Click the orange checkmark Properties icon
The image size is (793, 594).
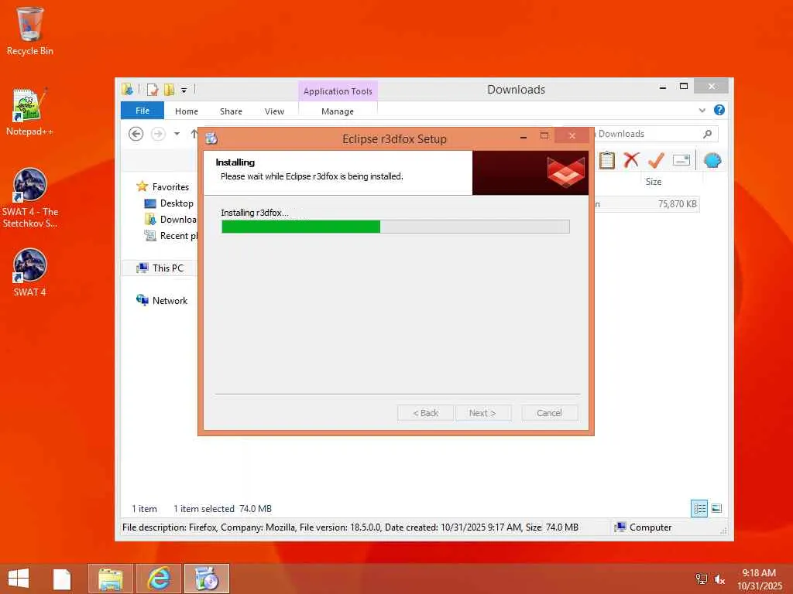click(656, 160)
